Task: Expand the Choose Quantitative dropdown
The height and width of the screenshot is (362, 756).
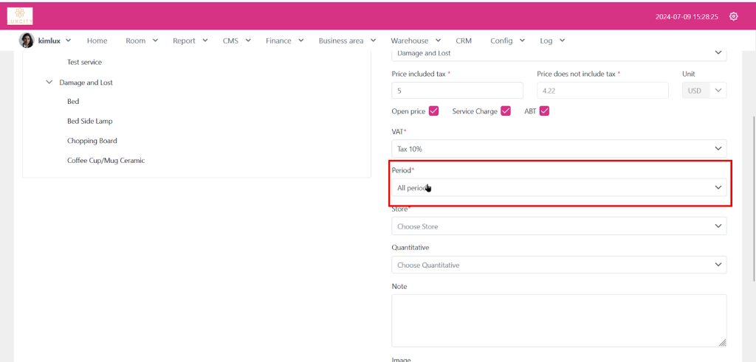Action: tap(558, 265)
